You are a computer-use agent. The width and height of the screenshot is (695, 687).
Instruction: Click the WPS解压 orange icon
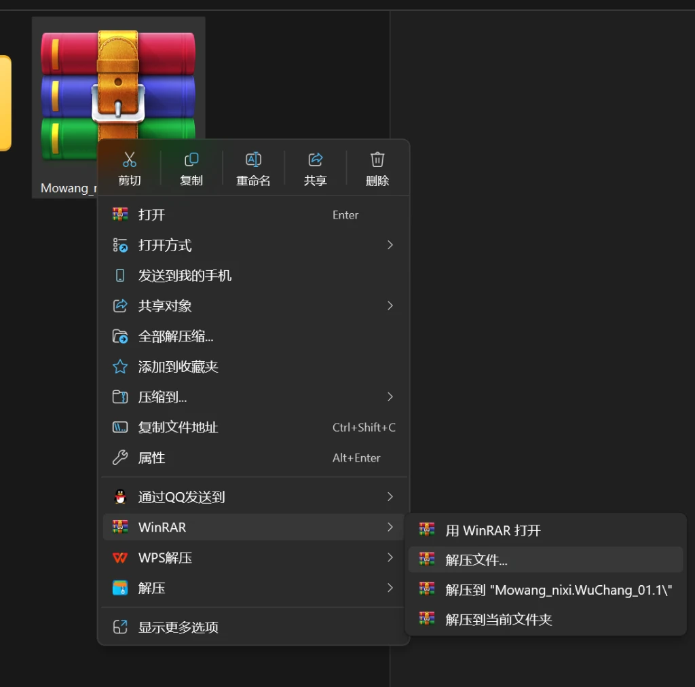click(119, 557)
